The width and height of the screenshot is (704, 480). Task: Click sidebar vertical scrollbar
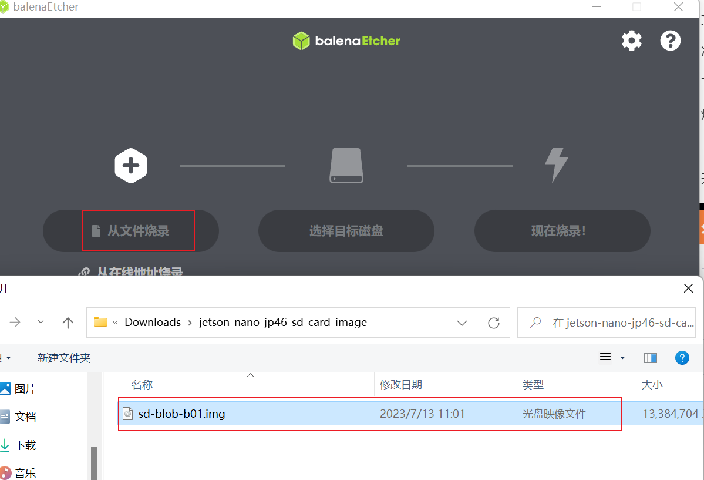point(95,463)
